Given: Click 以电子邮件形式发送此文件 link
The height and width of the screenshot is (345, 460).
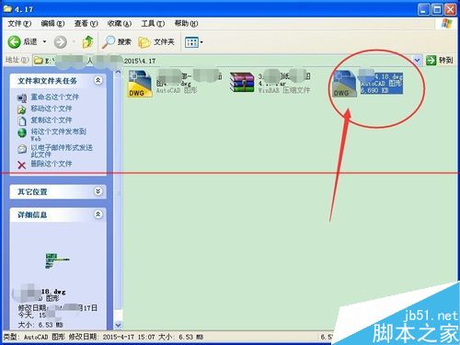Looking at the screenshot, I should (x=62, y=151).
